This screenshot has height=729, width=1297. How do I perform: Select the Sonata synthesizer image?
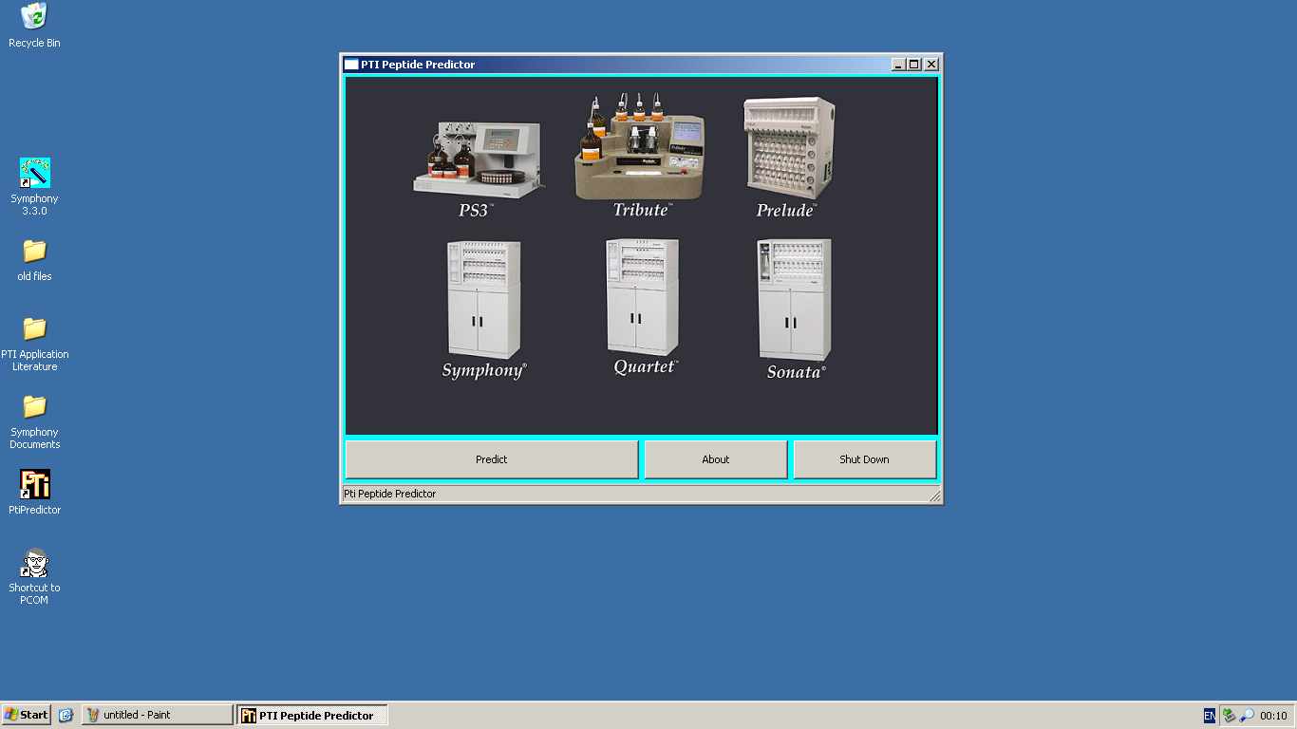pos(795,299)
